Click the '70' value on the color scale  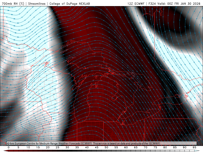click(x=145, y=147)
